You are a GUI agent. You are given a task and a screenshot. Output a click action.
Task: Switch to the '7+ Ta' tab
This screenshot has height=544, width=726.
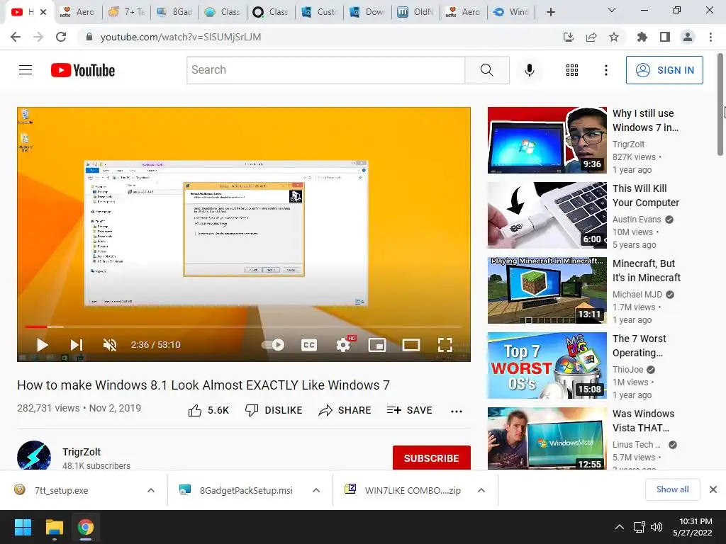[x=126, y=12]
